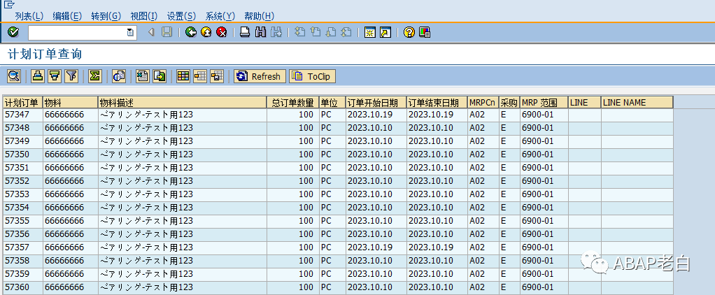
Task: Open the 编辑(E) menu
Action: (x=67, y=16)
